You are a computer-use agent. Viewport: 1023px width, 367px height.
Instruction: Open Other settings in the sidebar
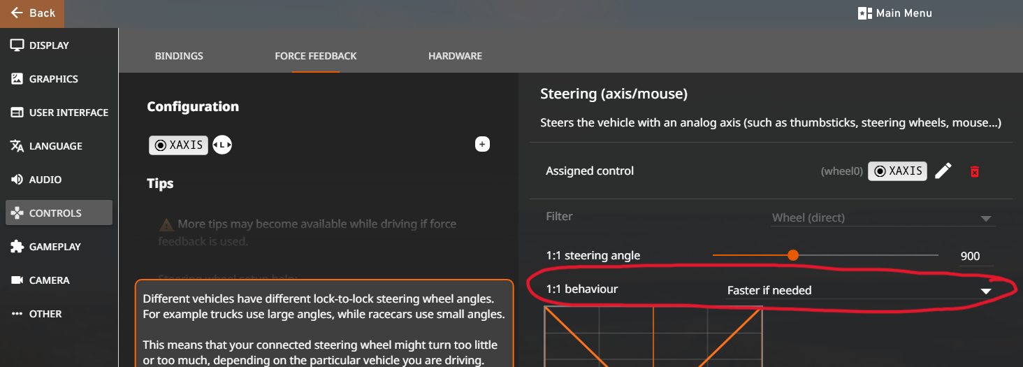pyautogui.click(x=45, y=314)
